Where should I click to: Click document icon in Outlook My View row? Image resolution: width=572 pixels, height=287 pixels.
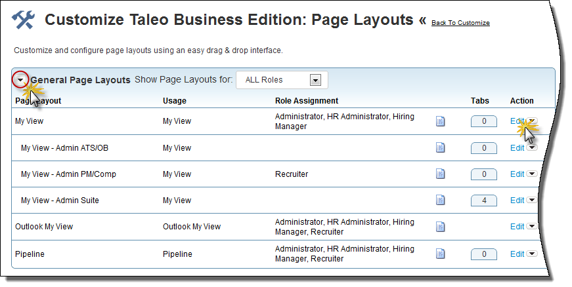(x=440, y=227)
